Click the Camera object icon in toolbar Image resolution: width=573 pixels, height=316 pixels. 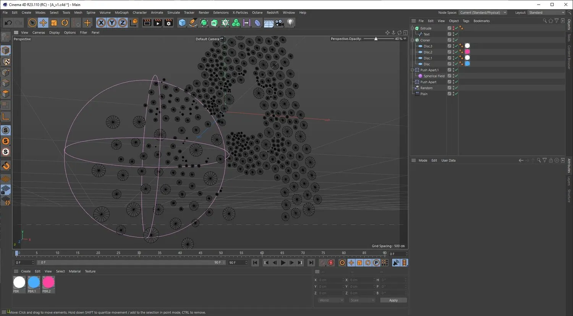coord(280,23)
